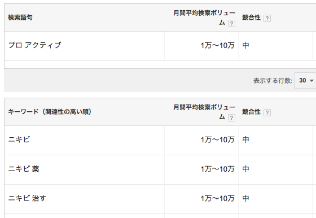This screenshot has width=316, height=218.
Task: Sort by 検索語句 column header
Action: (x=20, y=18)
